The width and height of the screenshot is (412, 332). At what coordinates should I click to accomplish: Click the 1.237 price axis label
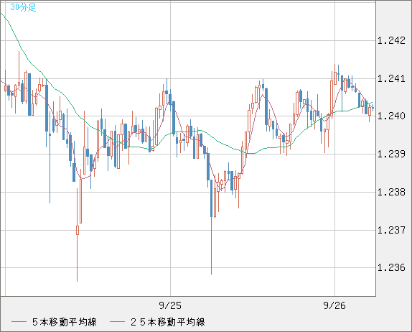coord(391,230)
